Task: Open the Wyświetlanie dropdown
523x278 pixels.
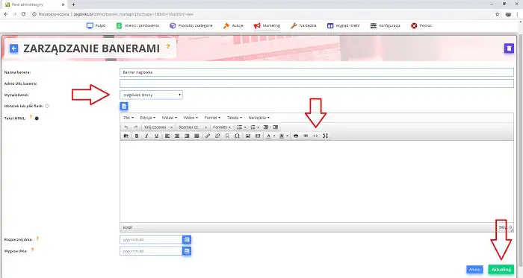Action: [x=151, y=95]
